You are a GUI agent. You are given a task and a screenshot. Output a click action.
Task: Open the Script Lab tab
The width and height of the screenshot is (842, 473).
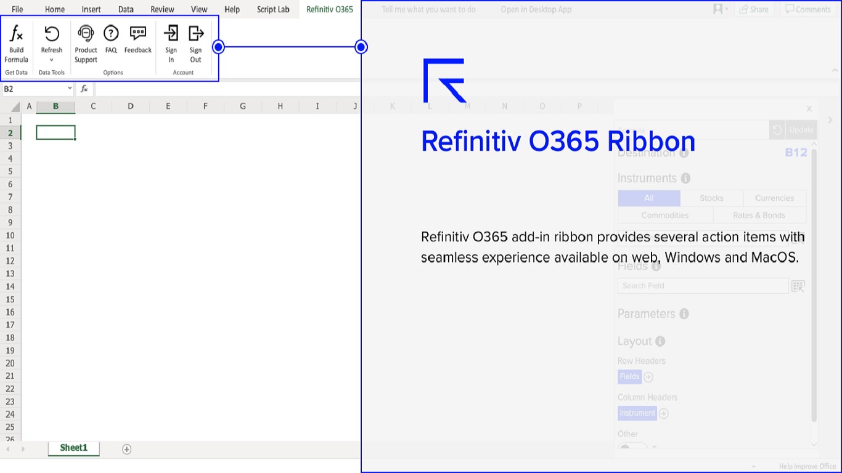point(273,9)
